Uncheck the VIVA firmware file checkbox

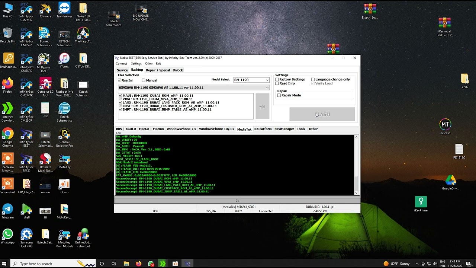point(120,99)
